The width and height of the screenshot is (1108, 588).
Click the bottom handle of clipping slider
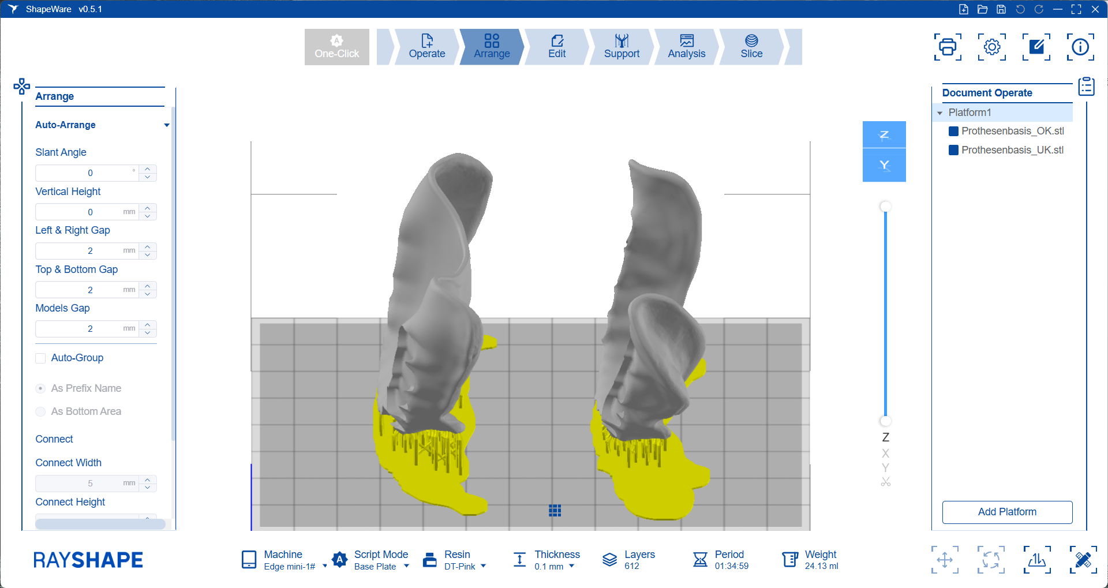point(885,421)
